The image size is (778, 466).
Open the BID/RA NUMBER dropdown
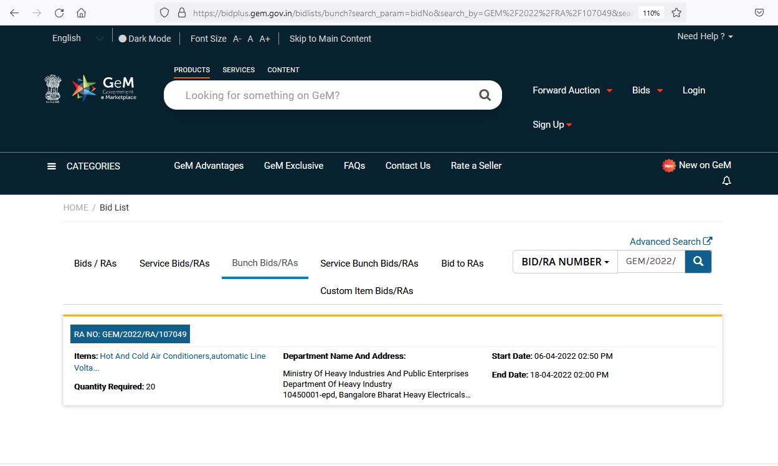(x=565, y=262)
